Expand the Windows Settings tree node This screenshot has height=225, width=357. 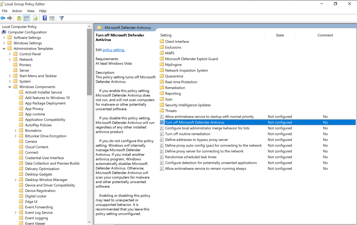(4, 43)
